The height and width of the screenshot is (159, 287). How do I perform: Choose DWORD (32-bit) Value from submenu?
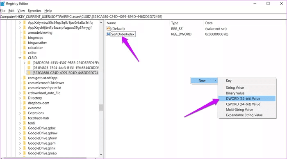tap(246, 99)
